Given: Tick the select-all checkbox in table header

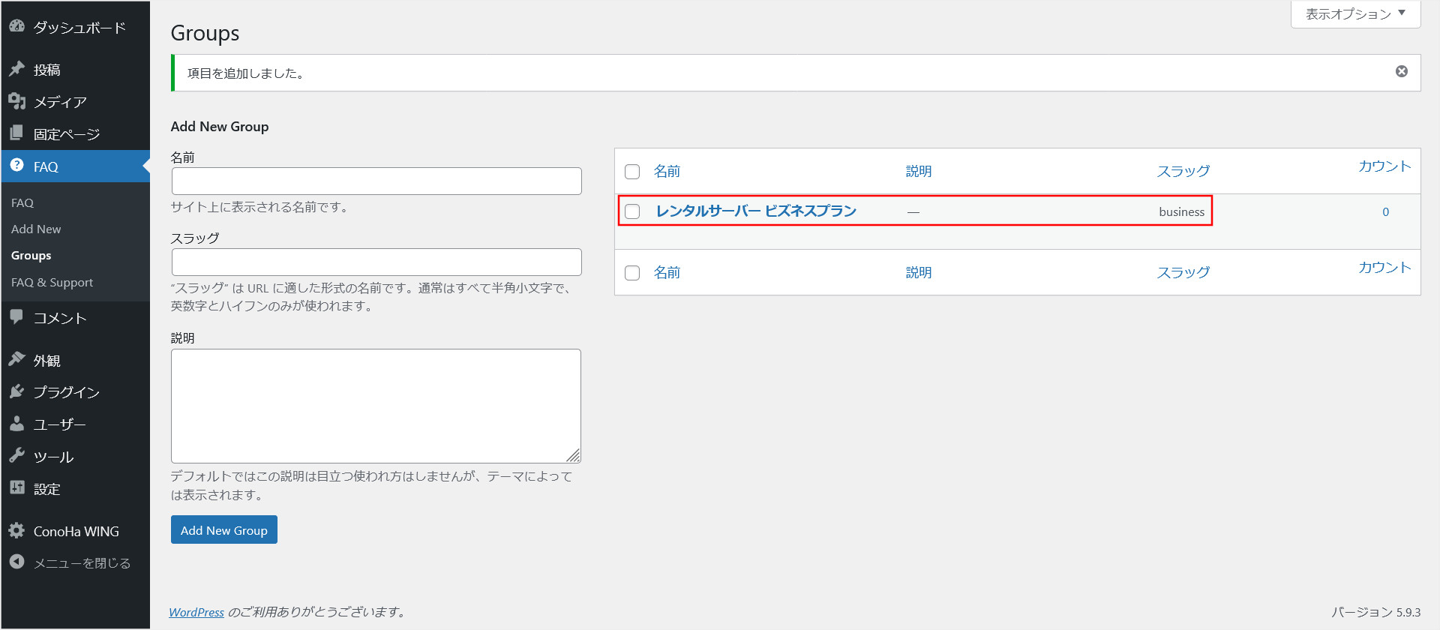Looking at the screenshot, I should click(x=632, y=172).
